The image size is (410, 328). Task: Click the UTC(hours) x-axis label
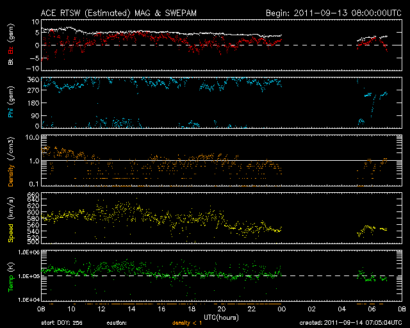221,316
